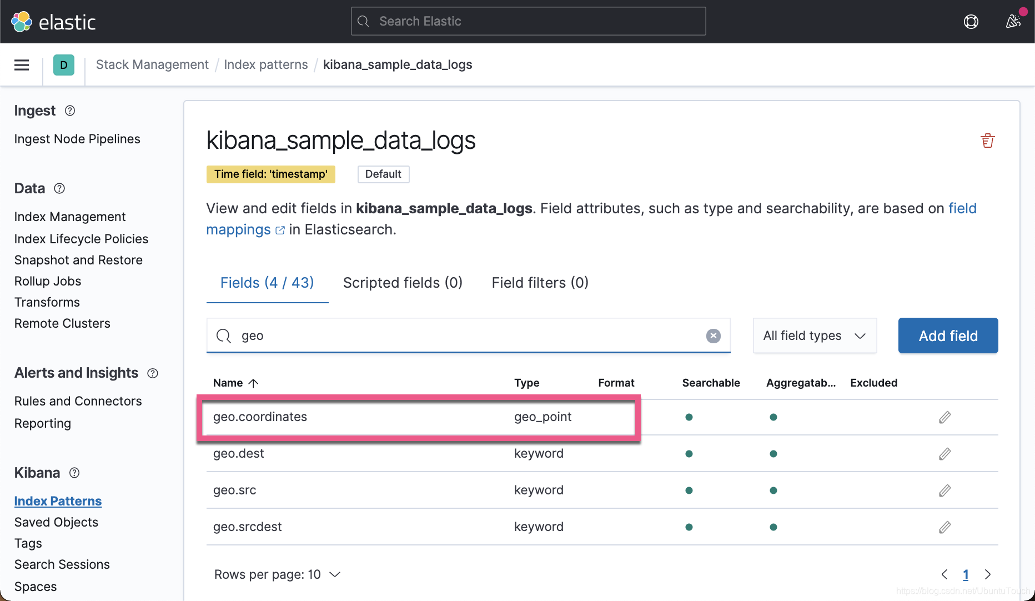Edit the geo.coordinates field with the pencil icon
Viewport: 1035px width, 601px height.
click(x=944, y=417)
